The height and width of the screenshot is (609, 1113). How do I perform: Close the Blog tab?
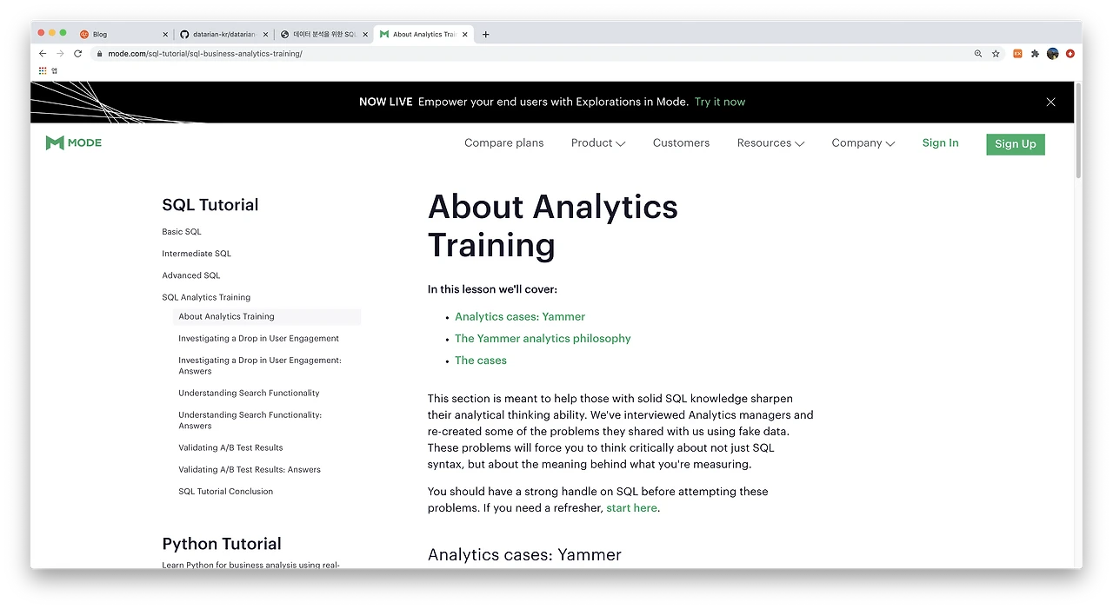click(x=165, y=35)
